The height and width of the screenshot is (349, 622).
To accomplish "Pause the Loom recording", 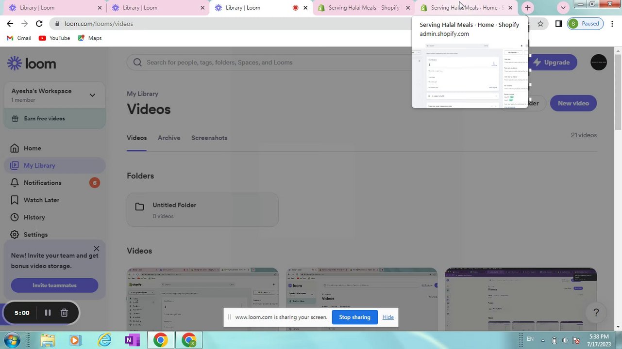I will pyautogui.click(x=48, y=313).
